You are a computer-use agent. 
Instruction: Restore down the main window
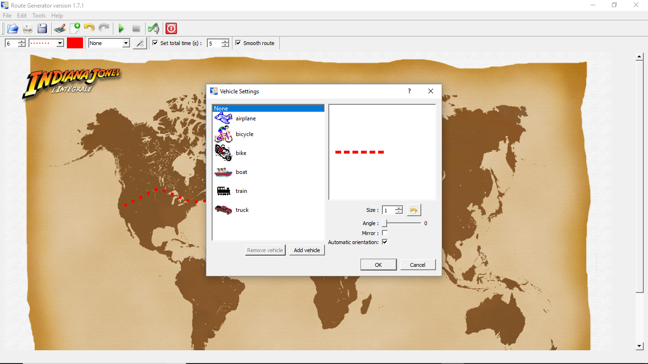pos(614,5)
